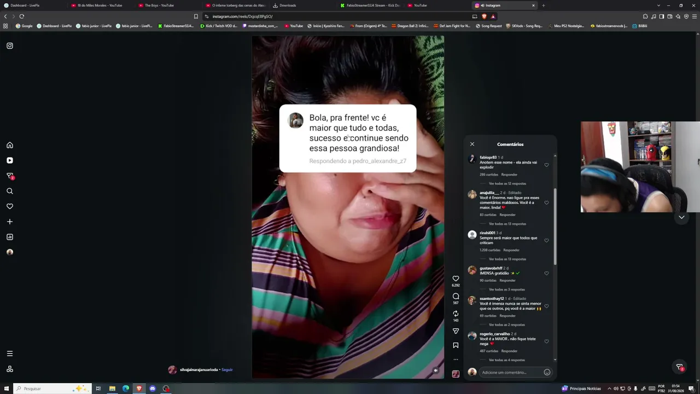The image size is (700, 394).
Task: Open the reel's comment bubble icon
Action: 456,296
